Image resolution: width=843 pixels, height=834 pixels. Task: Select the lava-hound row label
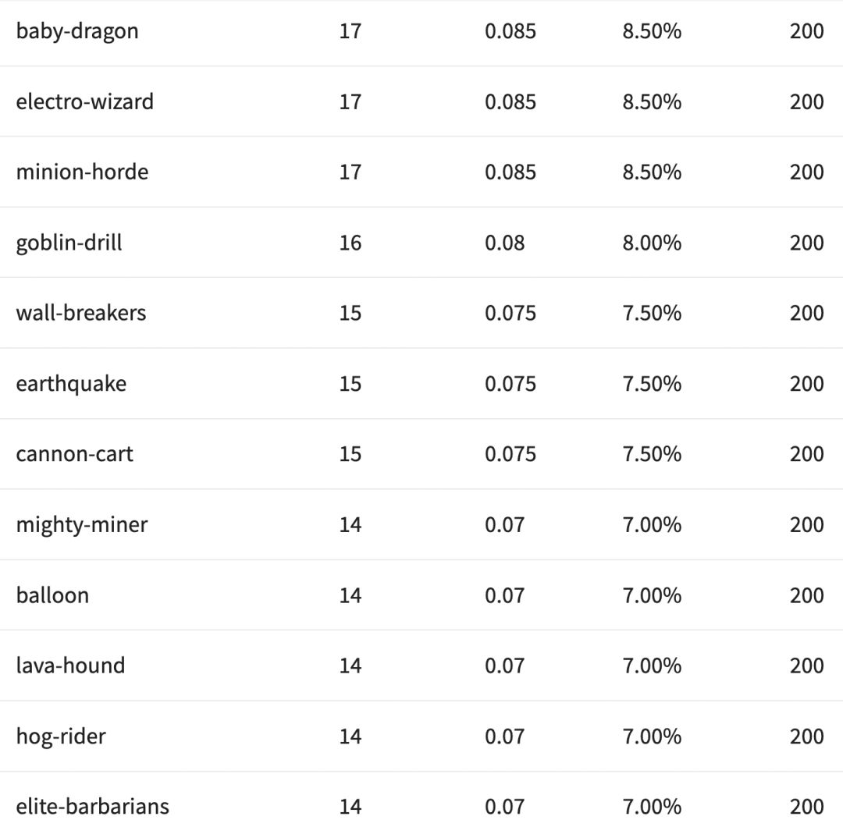[x=70, y=665]
